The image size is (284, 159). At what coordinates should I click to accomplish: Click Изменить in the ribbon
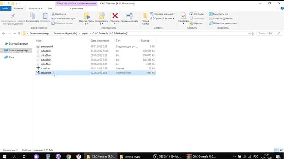(x=197, y=19)
